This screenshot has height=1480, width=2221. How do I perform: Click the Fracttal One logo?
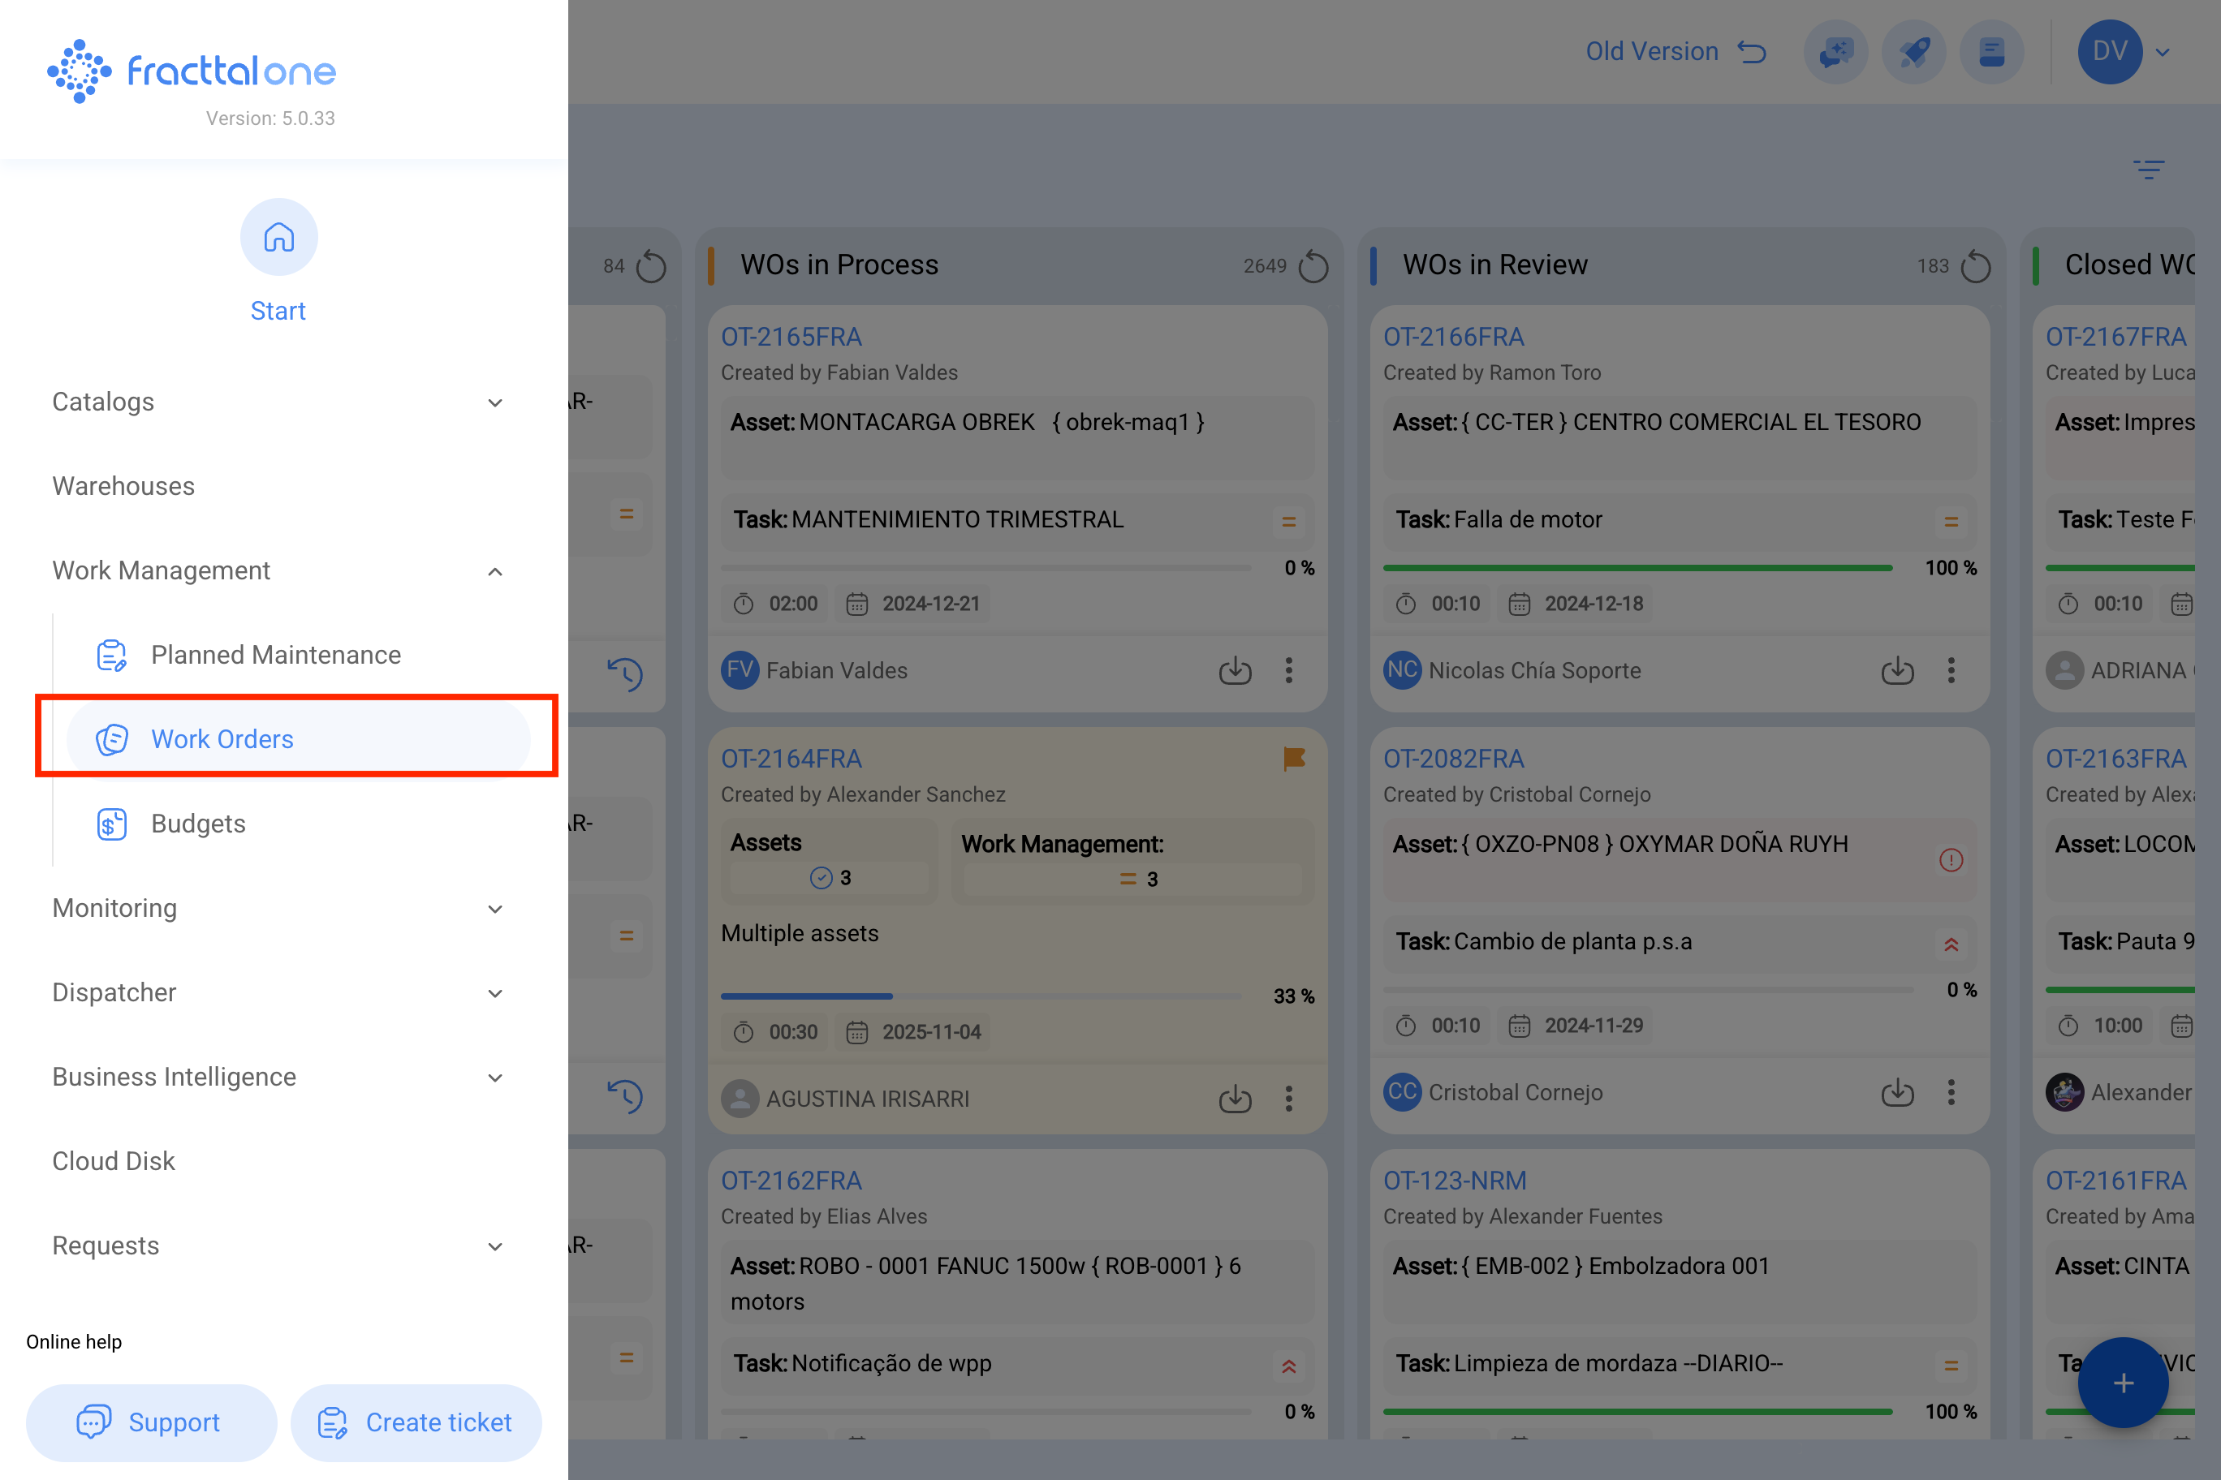tap(192, 71)
